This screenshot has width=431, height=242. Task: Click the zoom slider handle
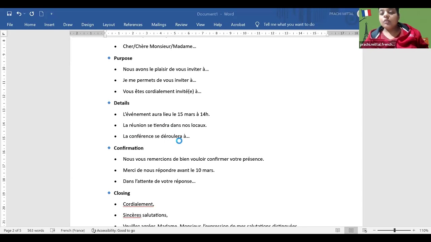click(394, 231)
